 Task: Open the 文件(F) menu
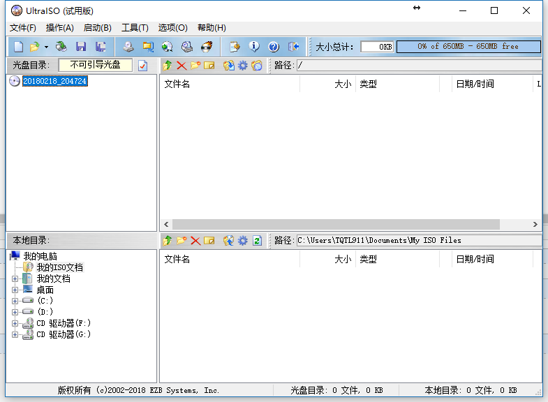(23, 28)
